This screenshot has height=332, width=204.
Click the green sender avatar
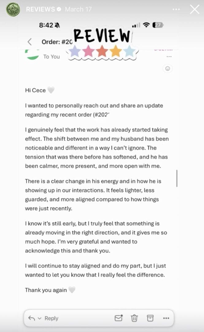coord(32,55)
